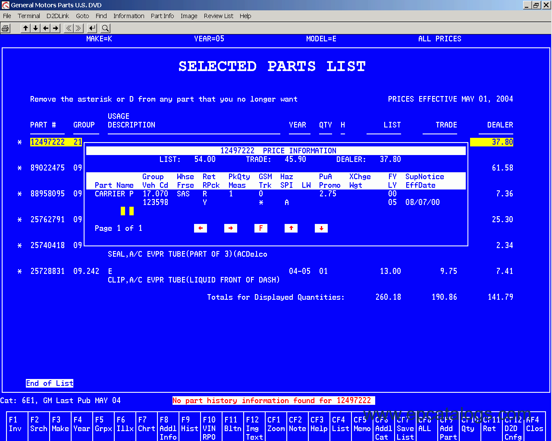552x441 pixels.
Task: Open the Part Info menu
Action: click(x=162, y=16)
